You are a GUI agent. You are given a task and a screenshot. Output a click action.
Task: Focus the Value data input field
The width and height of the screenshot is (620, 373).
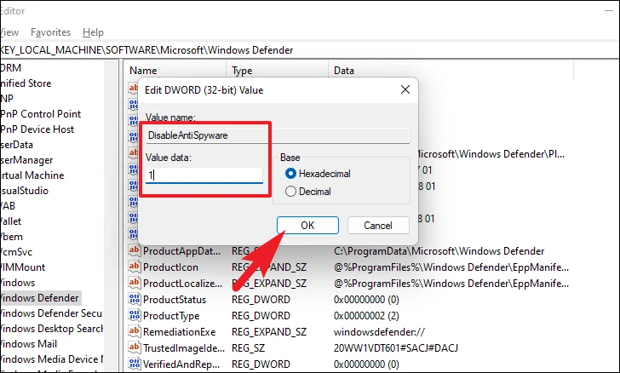coord(204,175)
